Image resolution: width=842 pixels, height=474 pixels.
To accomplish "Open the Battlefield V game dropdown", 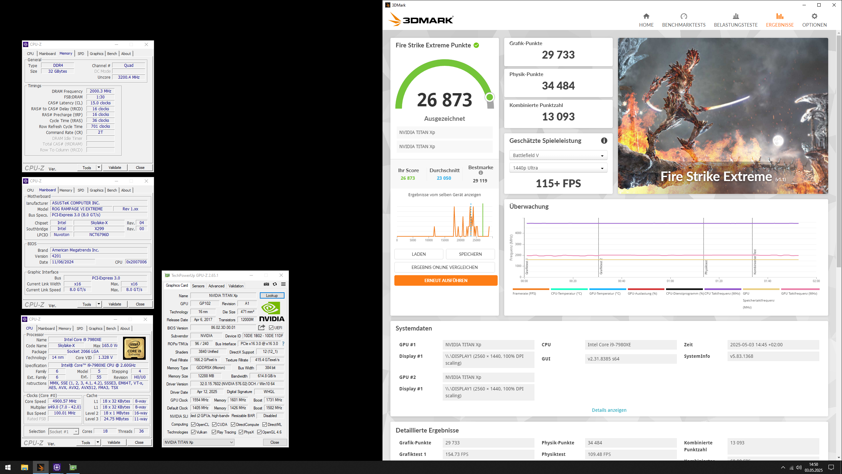I will click(x=558, y=155).
